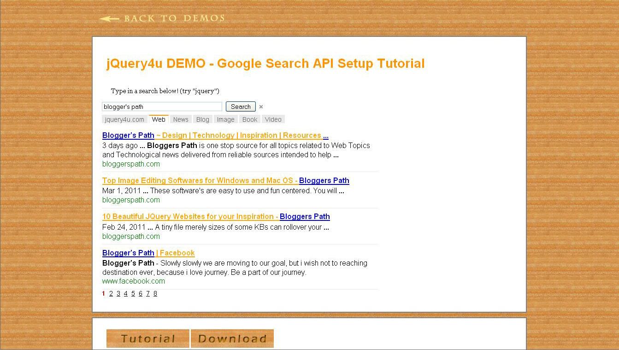Click the jQuery4u DEMO page heading
Image resolution: width=619 pixels, height=350 pixels.
click(x=265, y=64)
